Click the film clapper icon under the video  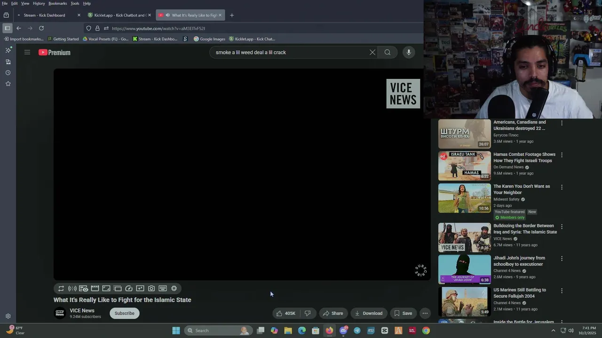[95, 289]
